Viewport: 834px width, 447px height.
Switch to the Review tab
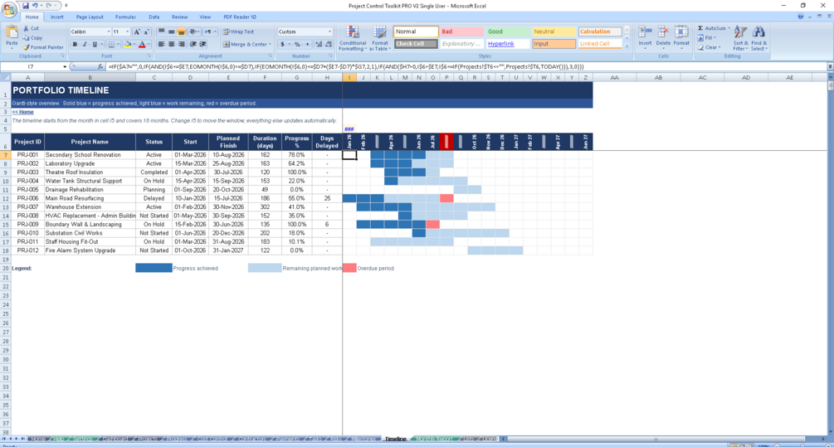179,17
